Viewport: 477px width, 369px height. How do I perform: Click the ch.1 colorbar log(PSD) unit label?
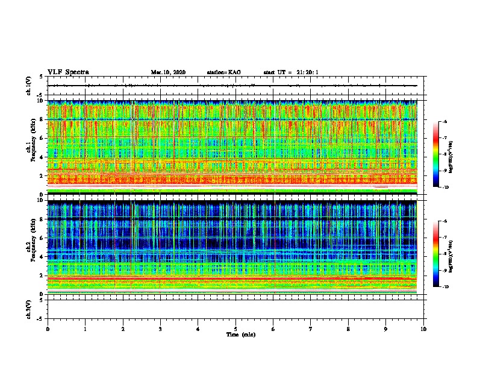[451, 157]
